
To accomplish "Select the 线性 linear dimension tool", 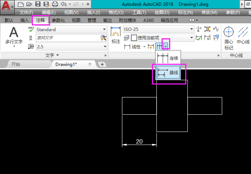I will coord(133,47).
